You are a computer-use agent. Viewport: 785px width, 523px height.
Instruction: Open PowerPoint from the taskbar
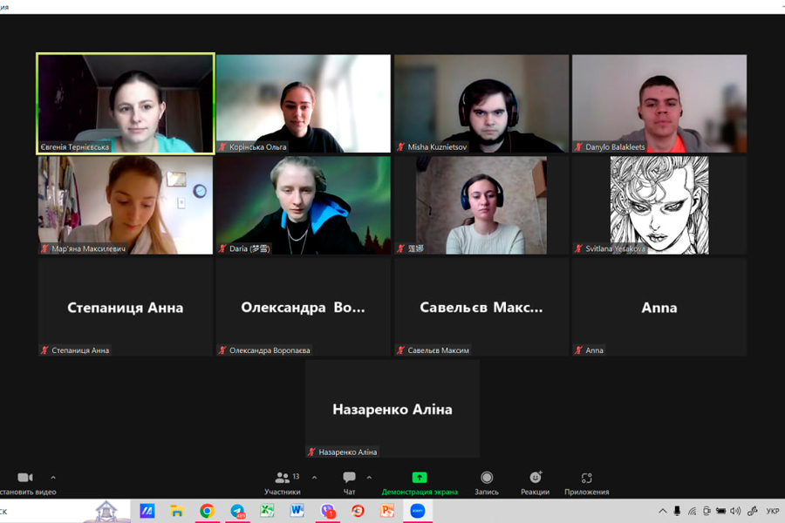[x=387, y=511]
